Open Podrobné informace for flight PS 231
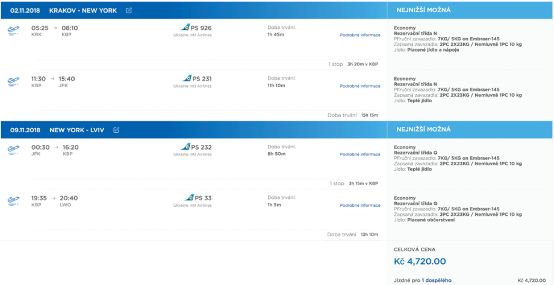This screenshot has height=285, width=554. coord(359,86)
